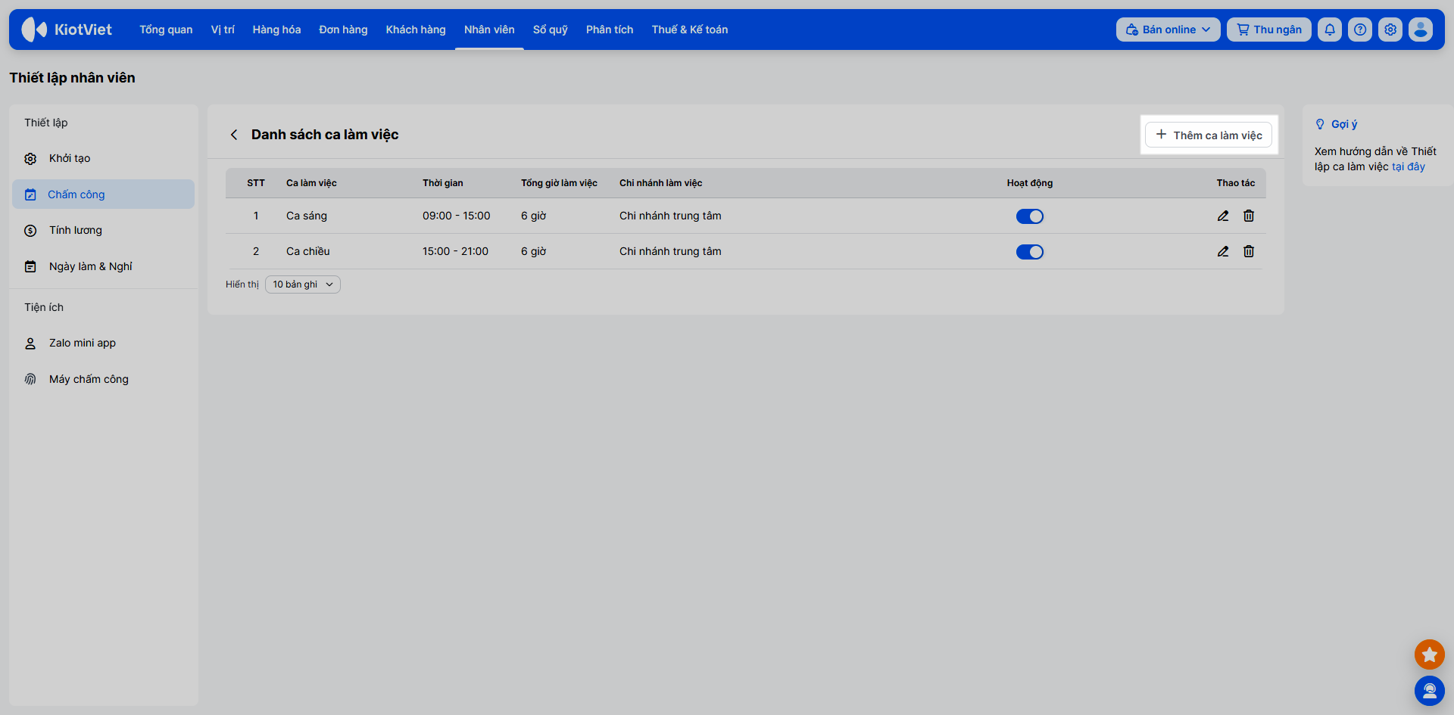Select Chấm công in sidebar
1454x715 pixels.
[x=103, y=194]
